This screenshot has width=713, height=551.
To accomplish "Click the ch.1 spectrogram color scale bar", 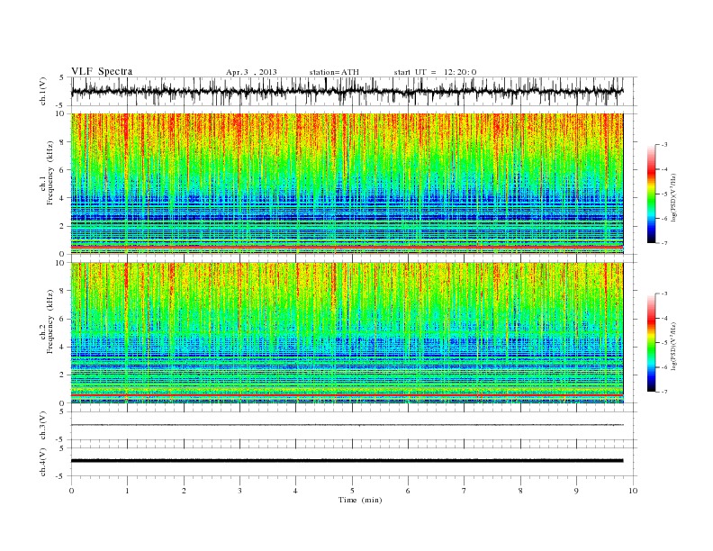I will point(651,194).
